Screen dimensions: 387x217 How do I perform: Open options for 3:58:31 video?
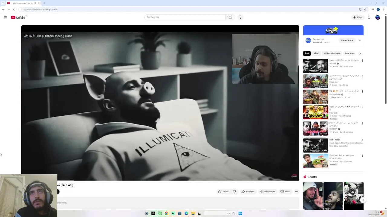pyautogui.click(x=362, y=76)
